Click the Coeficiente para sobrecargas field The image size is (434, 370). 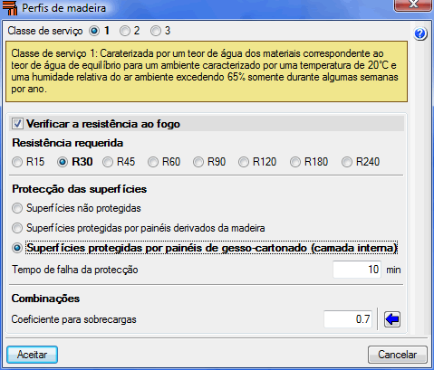click(x=348, y=319)
